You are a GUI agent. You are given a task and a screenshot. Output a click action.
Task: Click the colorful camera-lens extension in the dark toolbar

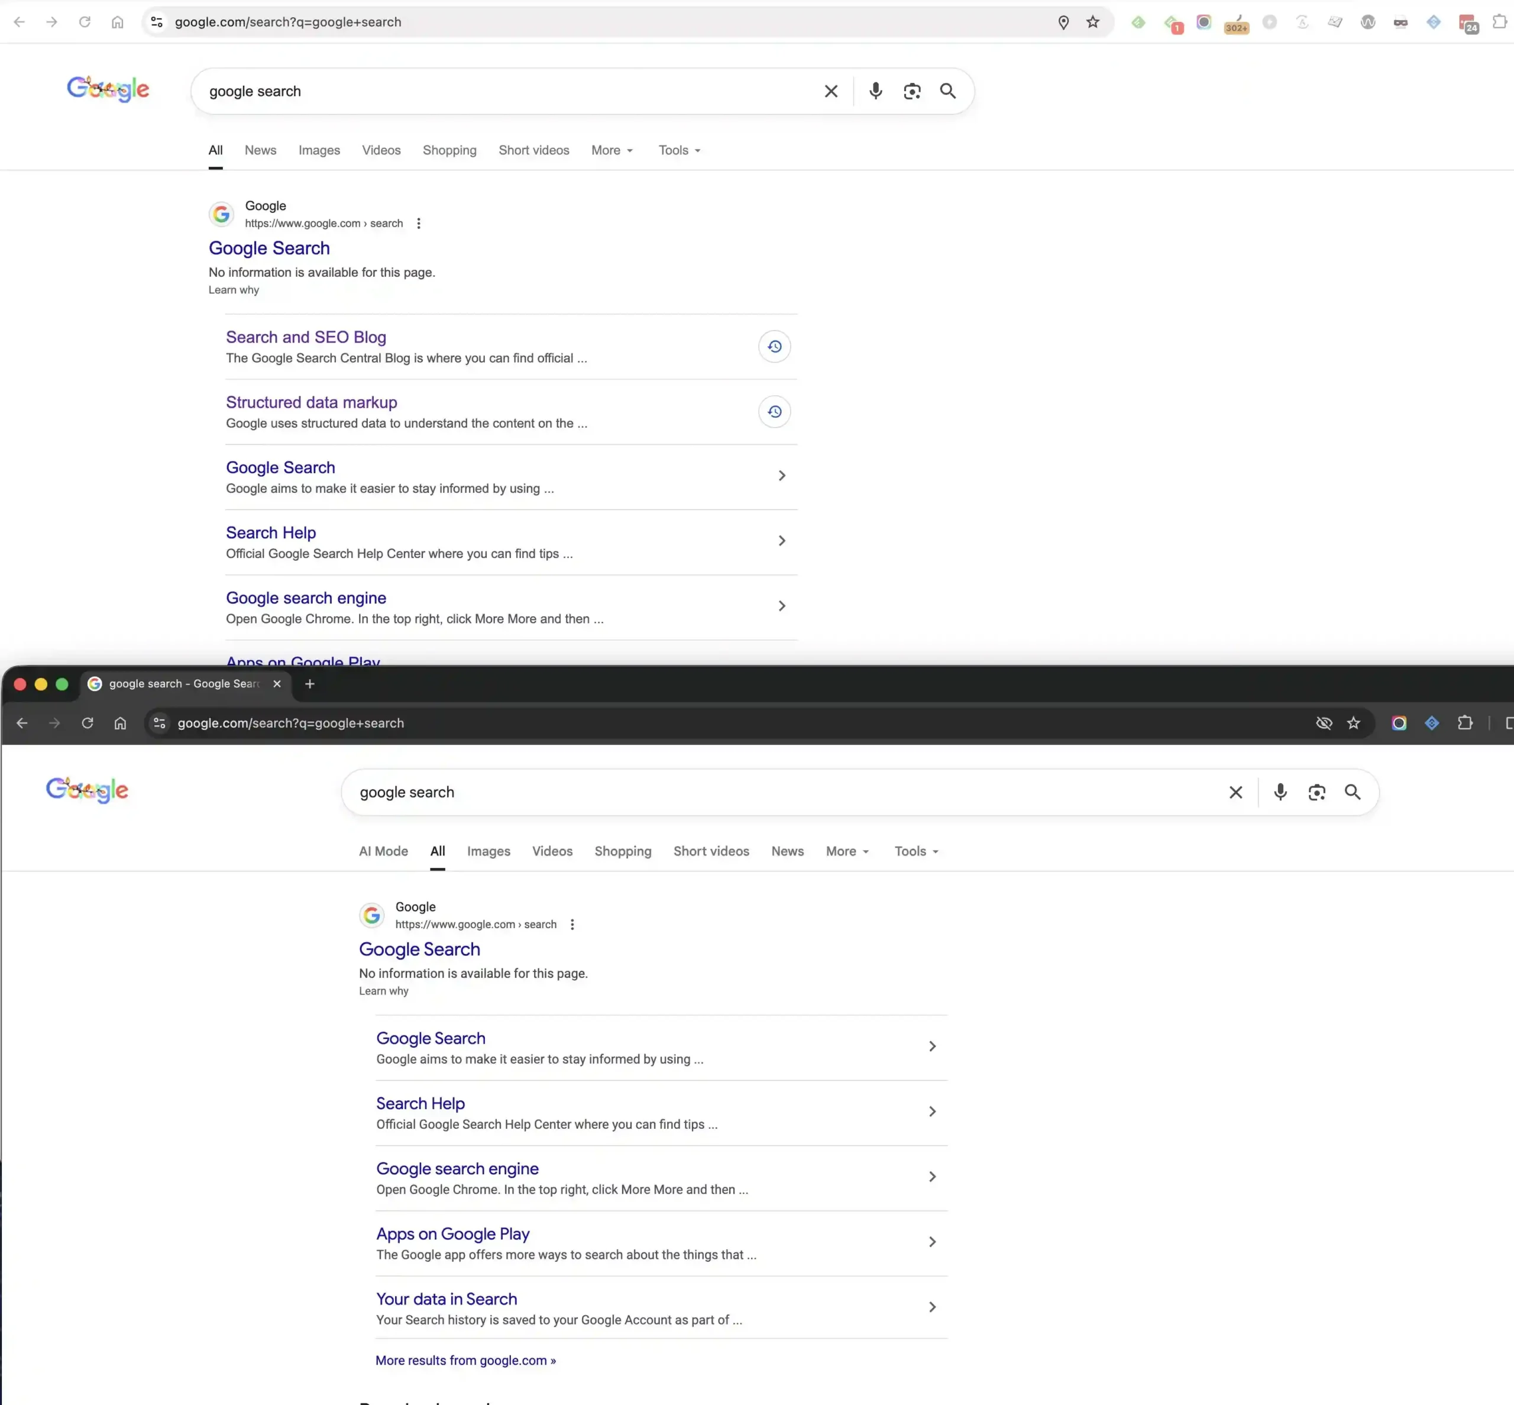[1399, 723]
